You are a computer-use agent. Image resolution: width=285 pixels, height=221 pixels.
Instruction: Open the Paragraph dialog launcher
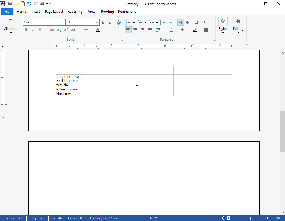pyautogui.click(x=213, y=40)
